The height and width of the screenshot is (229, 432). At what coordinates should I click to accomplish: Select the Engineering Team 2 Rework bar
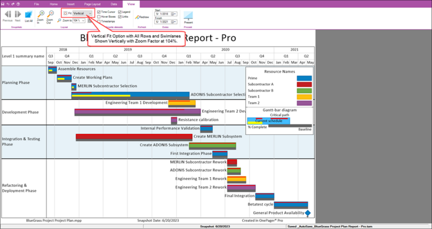click(241, 188)
